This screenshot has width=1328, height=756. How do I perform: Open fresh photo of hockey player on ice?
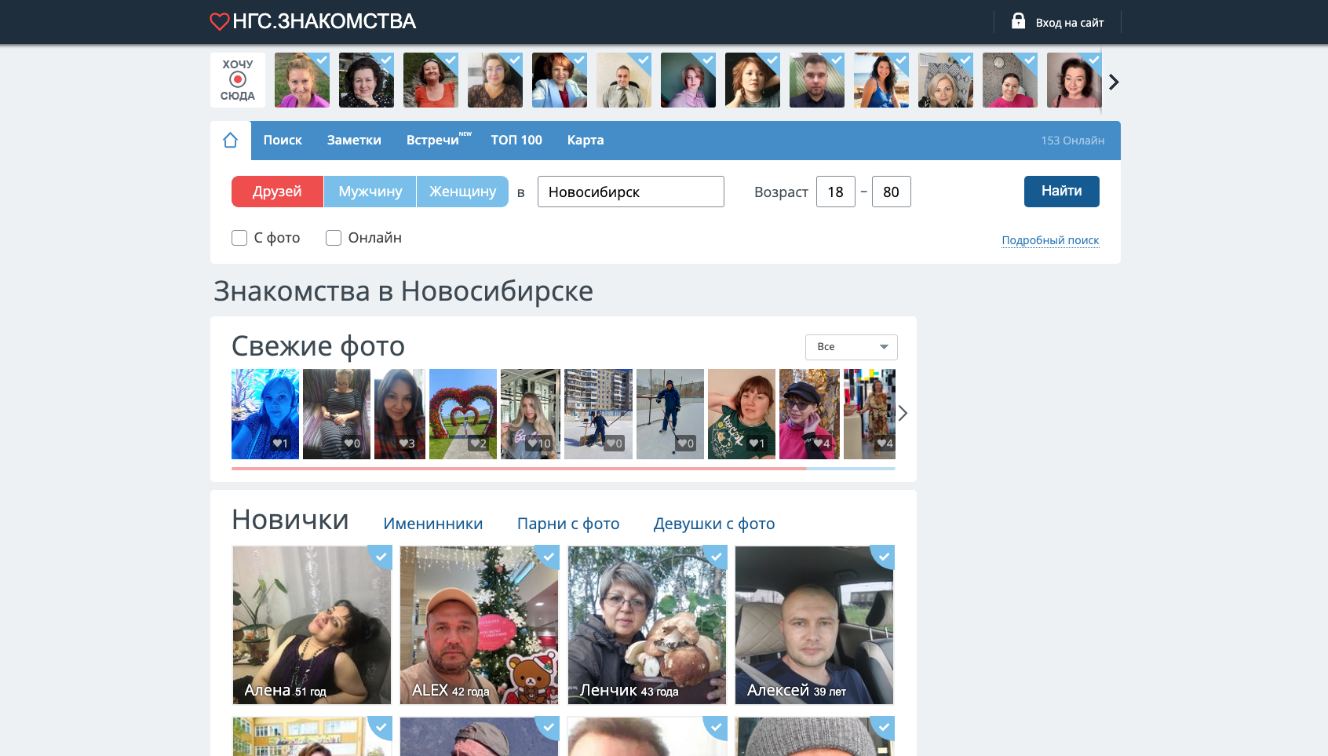pyautogui.click(x=670, y=414)
